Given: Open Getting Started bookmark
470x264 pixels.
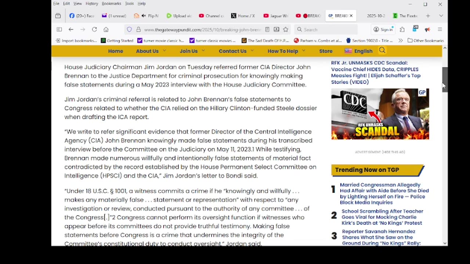Looking at the screenshot, I should (x=117, y=40).
